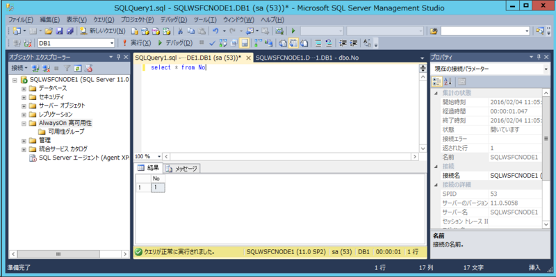Click the Increase Indent icon
This screenshot has width=556, height=277.
[354, 43]
